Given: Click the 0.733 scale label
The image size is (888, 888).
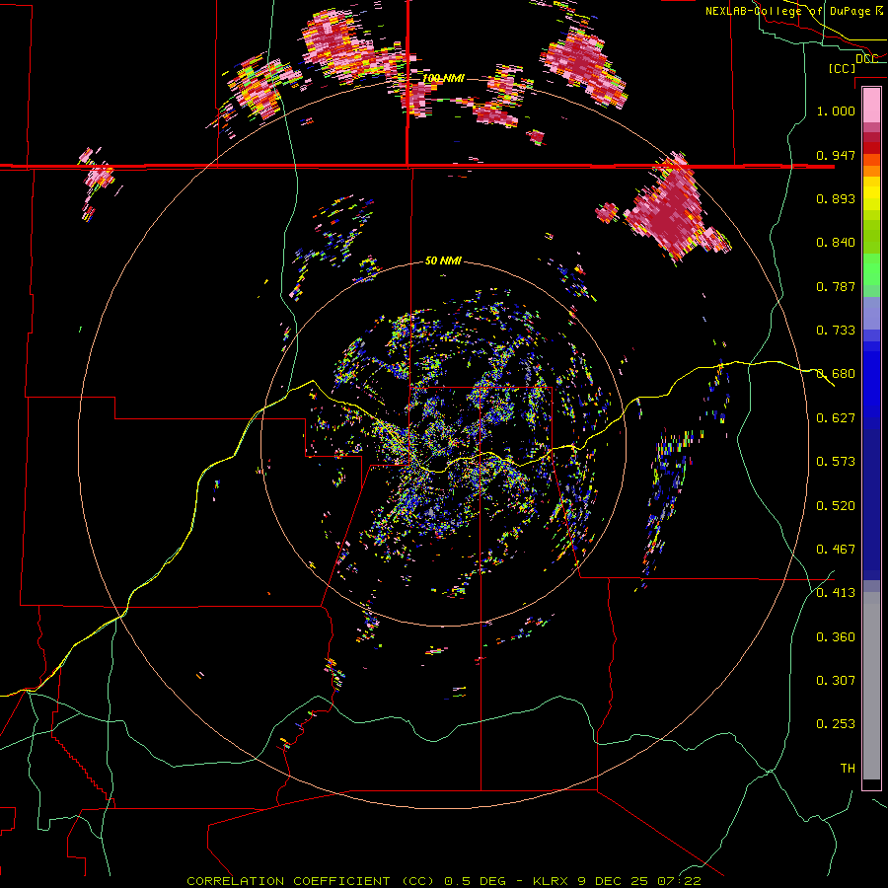Looking at the screenshot, I should coord(836,330).
